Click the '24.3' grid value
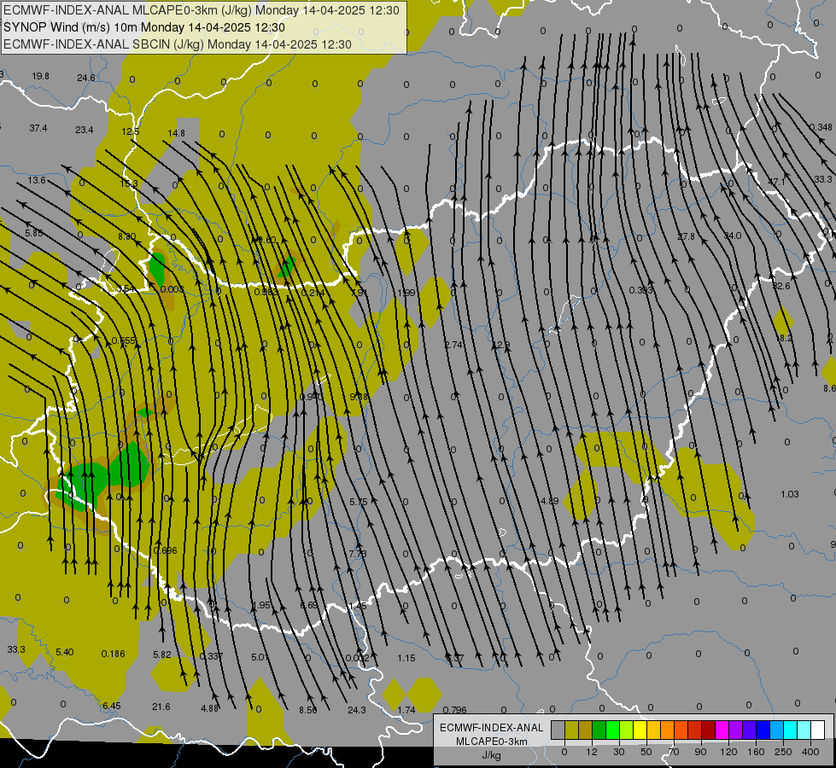This screenshot has width=836, height=768. click(357, 711)
